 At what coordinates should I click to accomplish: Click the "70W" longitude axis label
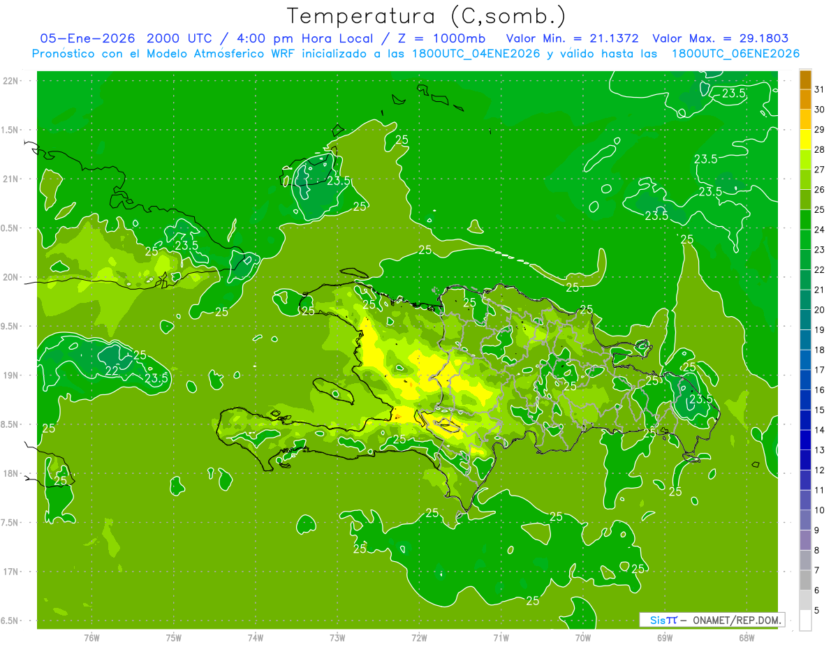click(583, 637)
